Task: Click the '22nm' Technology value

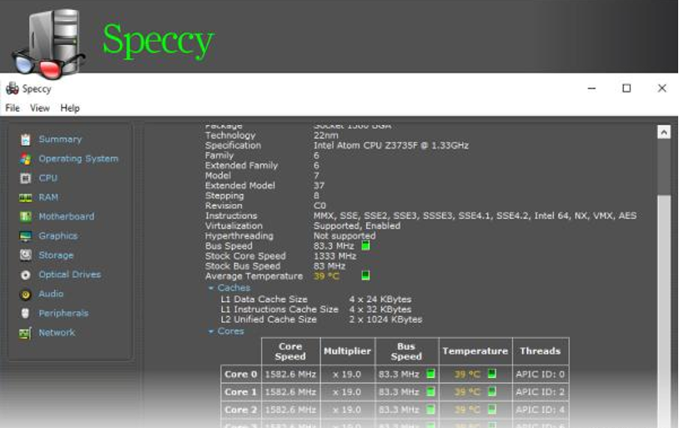Action: tap(325, 136)
